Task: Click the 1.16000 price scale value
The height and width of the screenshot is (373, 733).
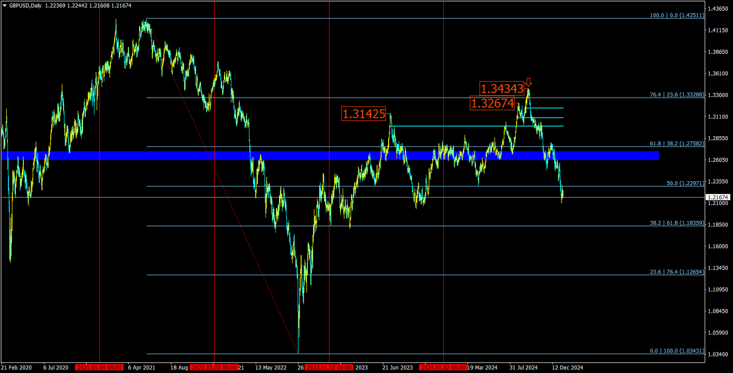Action: pos(717,246)
